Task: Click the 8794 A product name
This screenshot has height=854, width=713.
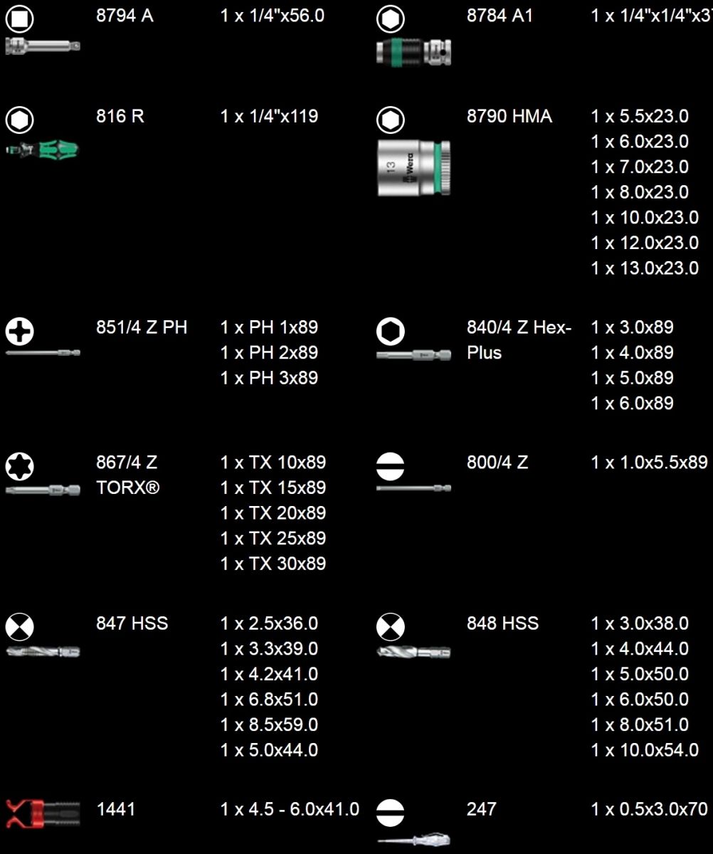Action: click(x=125, y=16)
